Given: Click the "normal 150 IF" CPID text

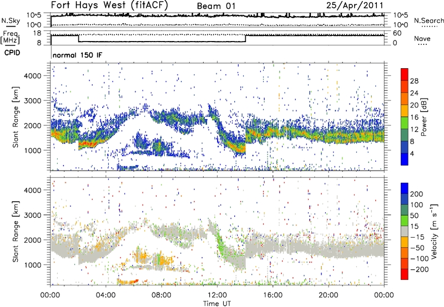Looking at the screenshot, I should click(77, 55).
